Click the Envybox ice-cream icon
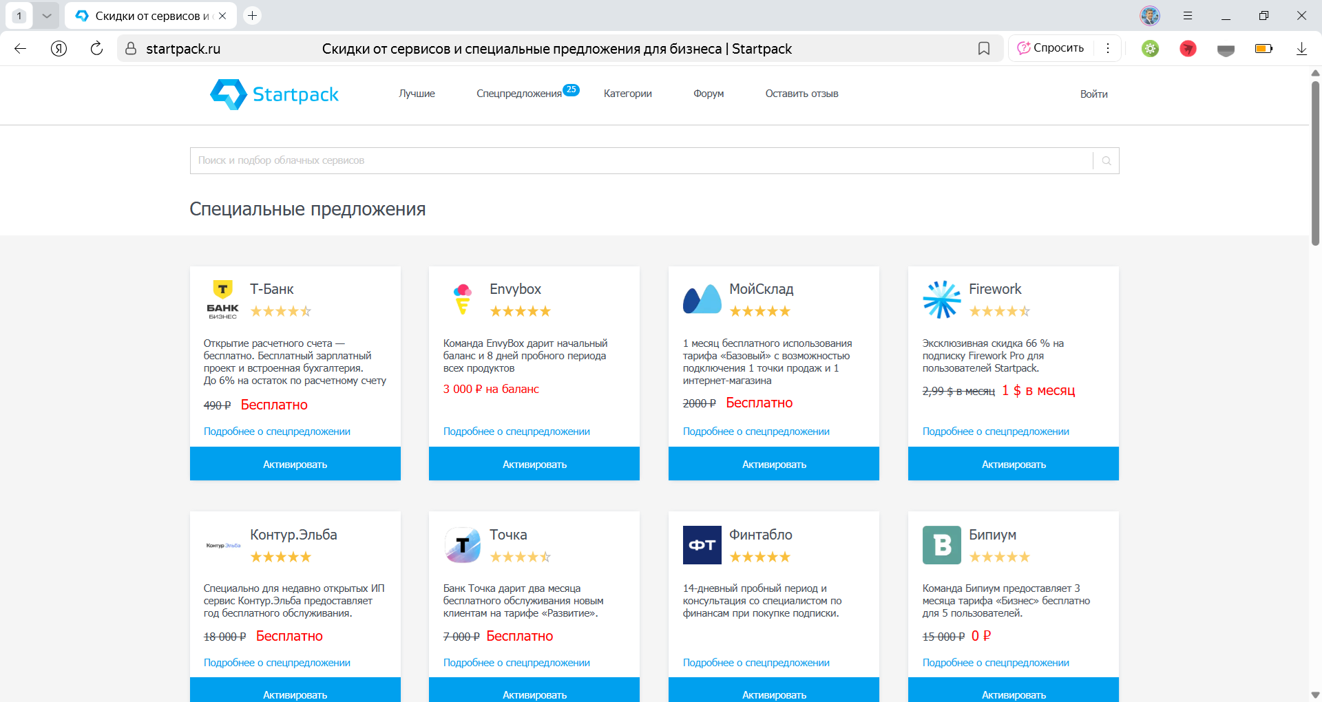The height and width of the screenshot is (702, 1322). tap(463, 299)
